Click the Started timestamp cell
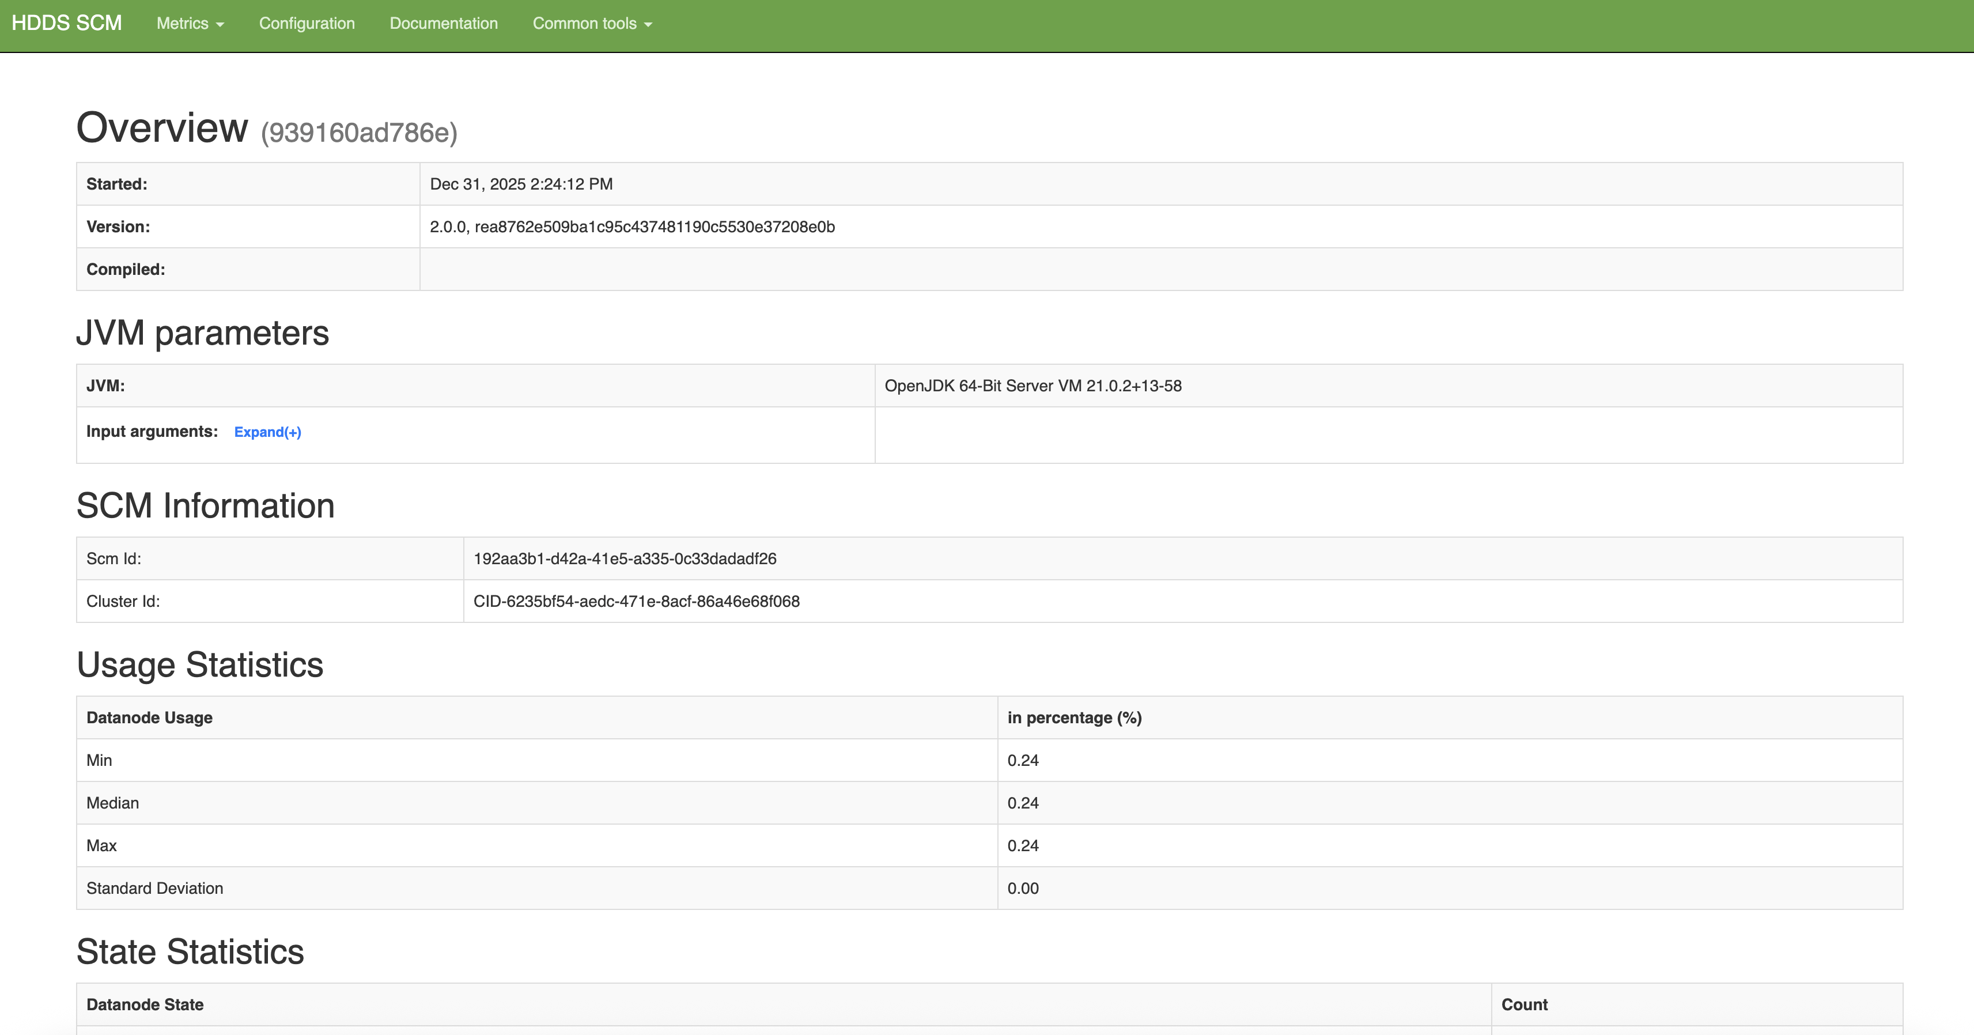Image resolution: width=1974 pixels, height=1035 pixels. coord(521,183)
